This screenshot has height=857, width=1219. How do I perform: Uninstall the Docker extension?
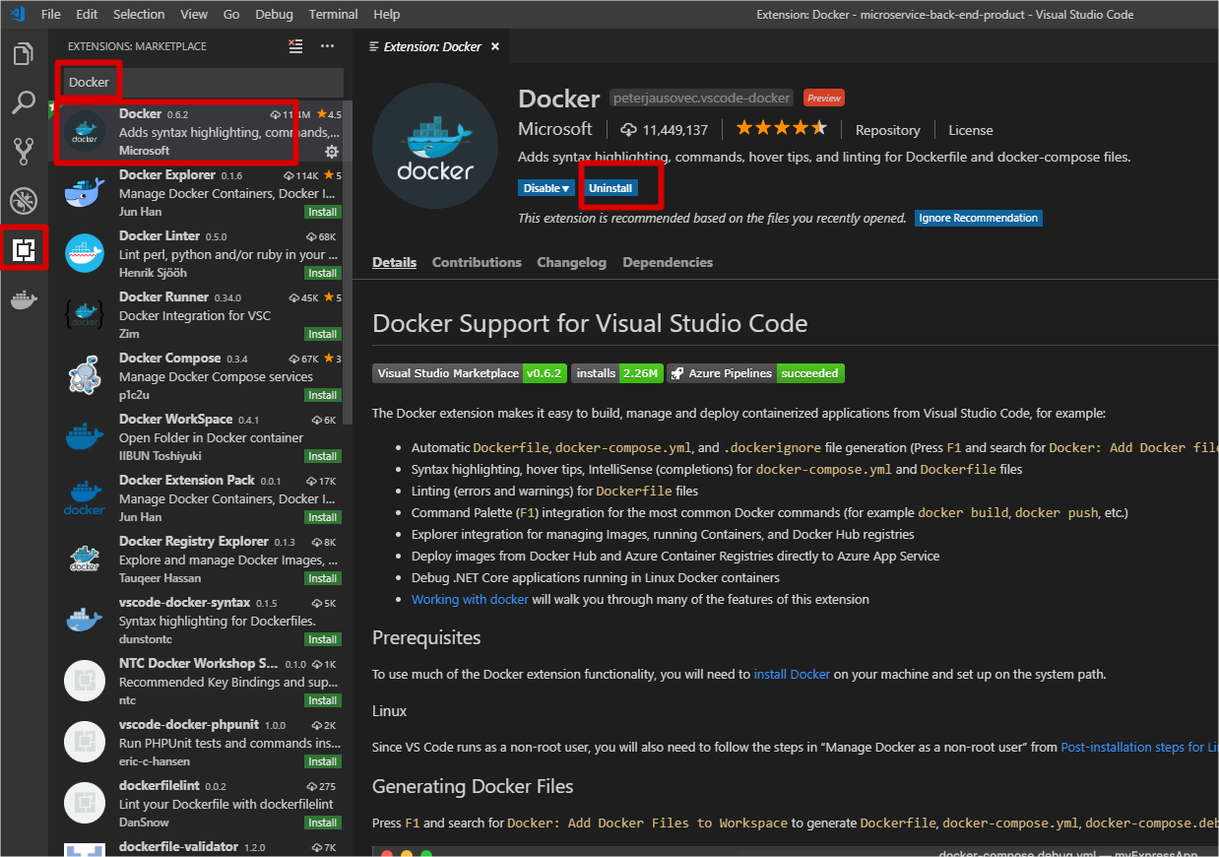610,188
